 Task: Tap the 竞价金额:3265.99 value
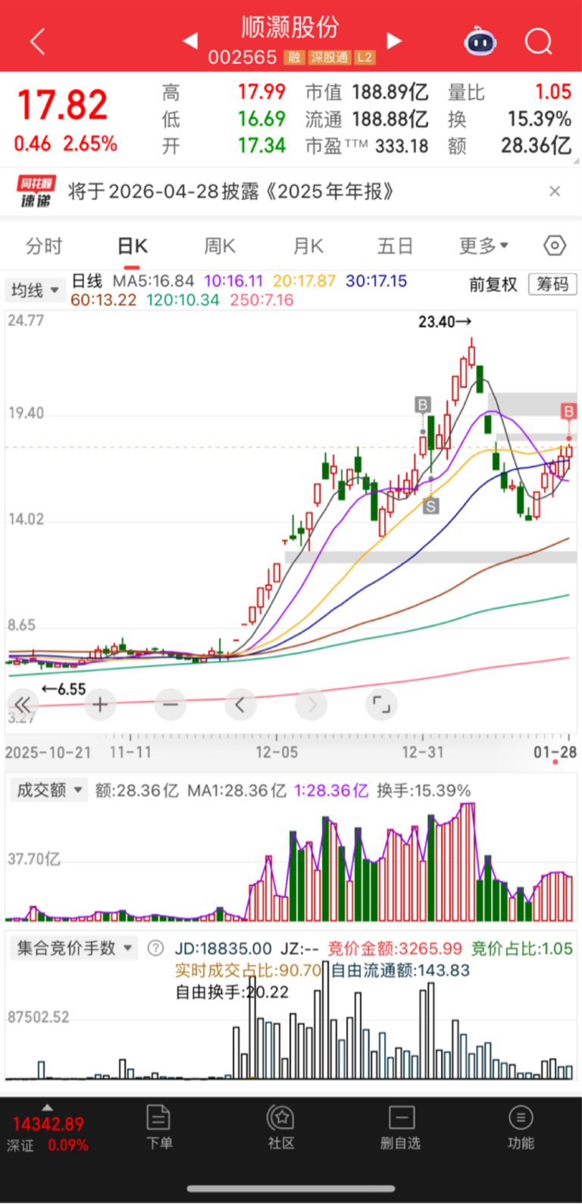(x=395, y=948)
